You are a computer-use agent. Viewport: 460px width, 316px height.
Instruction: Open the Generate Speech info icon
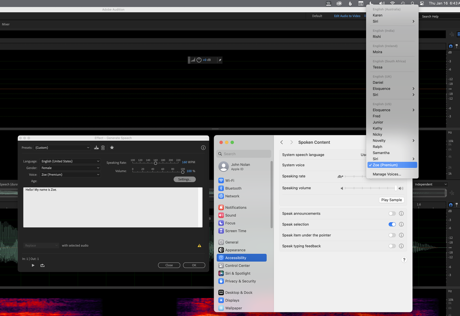point(203,147)
